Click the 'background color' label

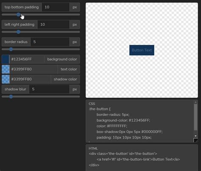62,59
